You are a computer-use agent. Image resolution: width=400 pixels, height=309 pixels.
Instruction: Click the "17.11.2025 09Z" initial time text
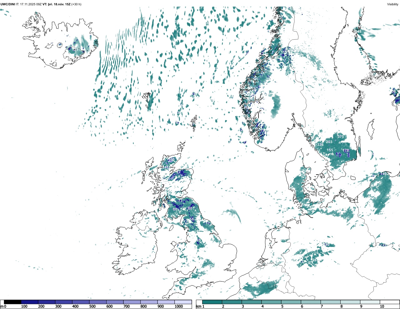[x=31, y=4]
